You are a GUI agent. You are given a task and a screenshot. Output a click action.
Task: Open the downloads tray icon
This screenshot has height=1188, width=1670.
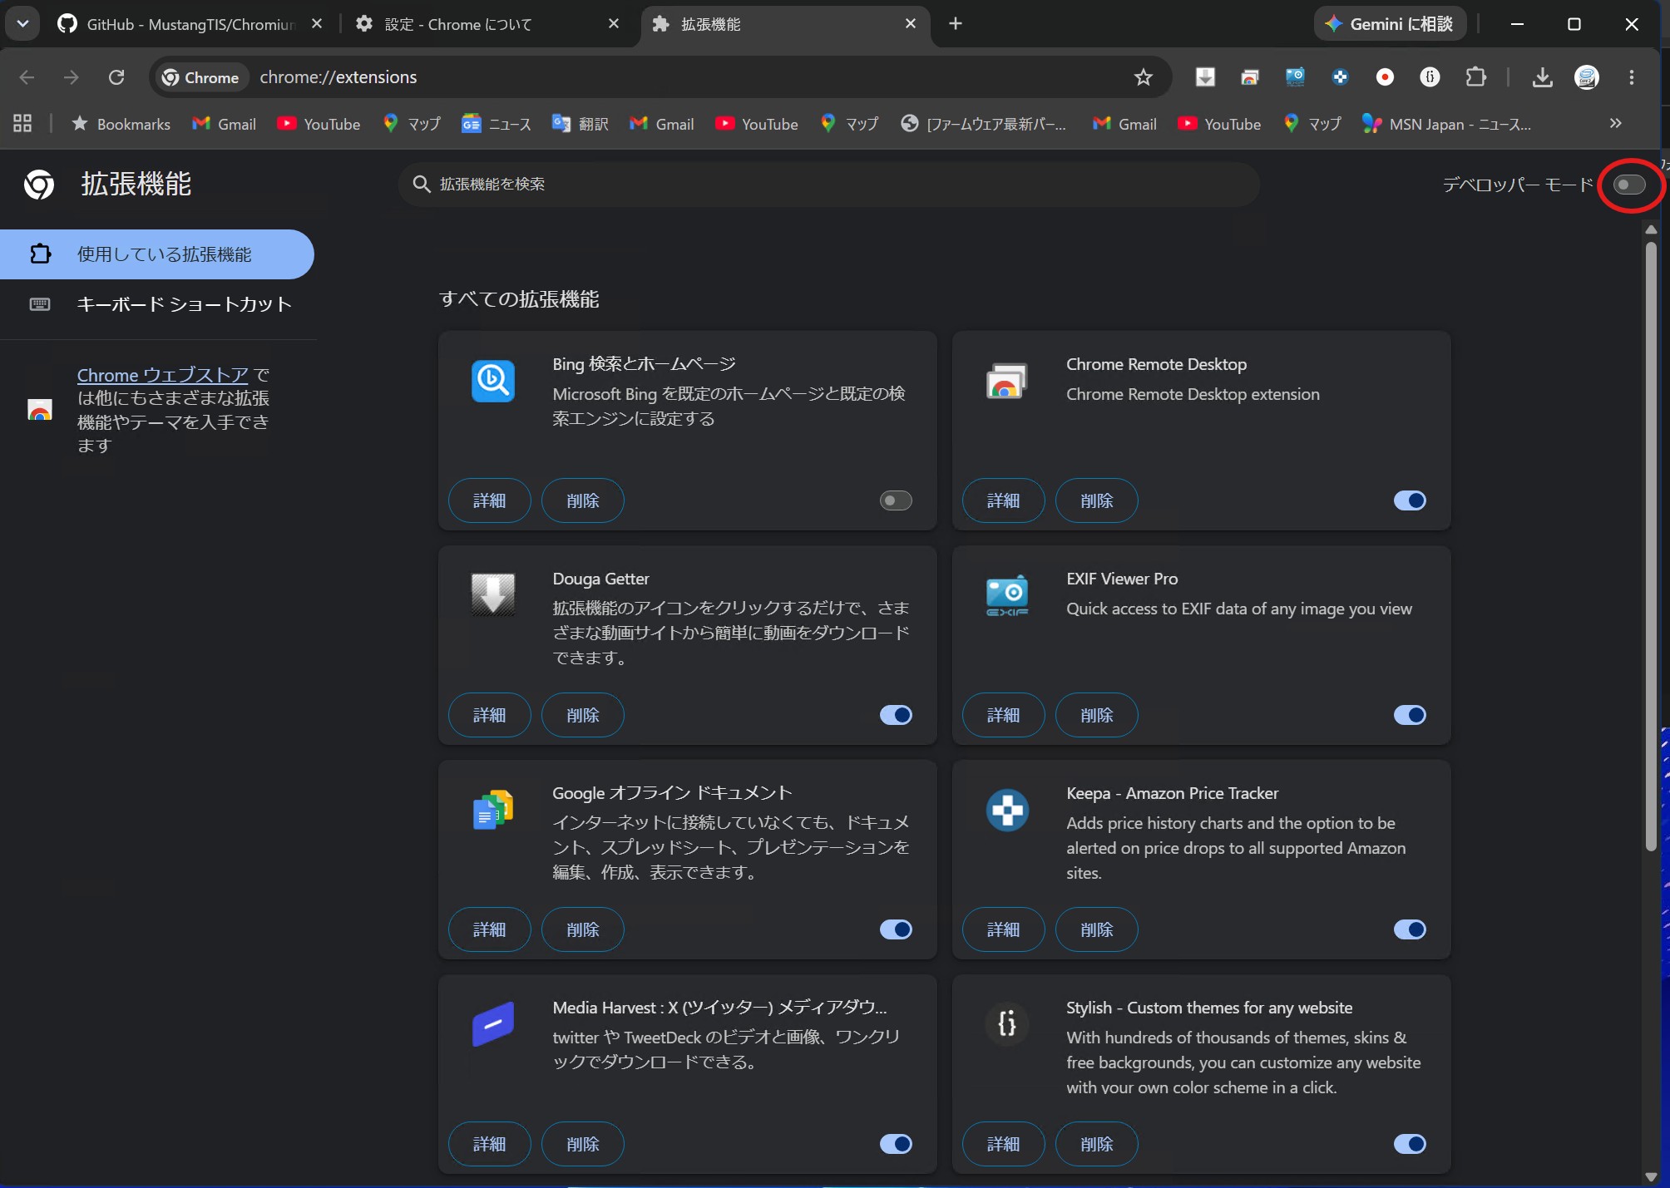[x=1542, y=77]
